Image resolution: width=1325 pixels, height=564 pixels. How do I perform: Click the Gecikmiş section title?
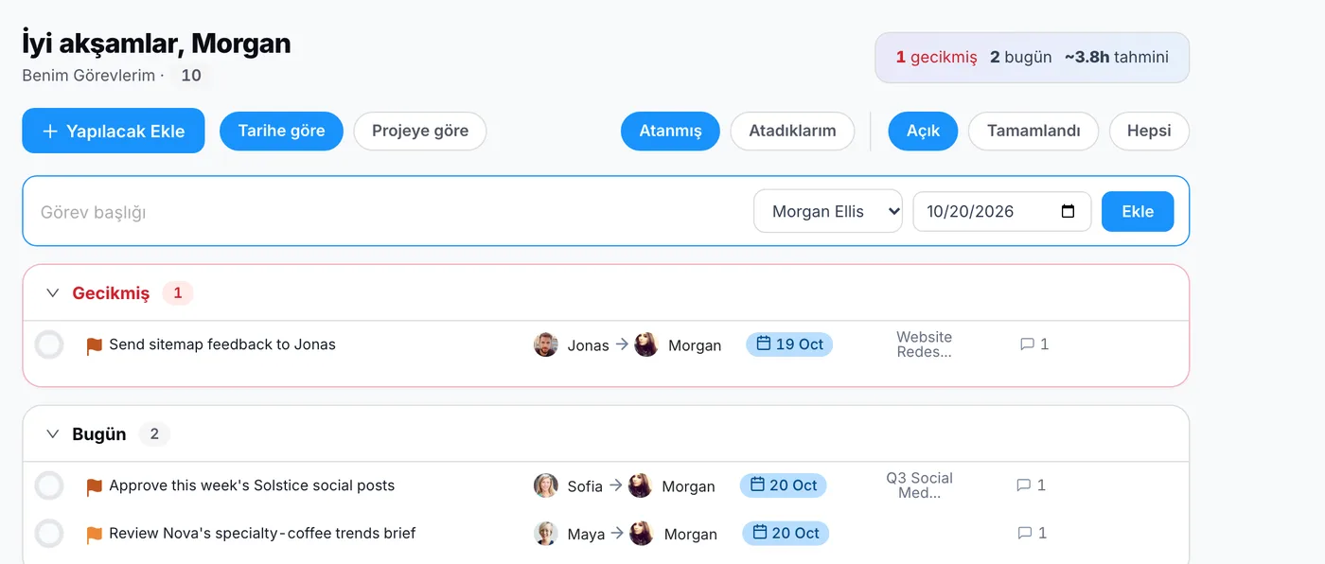[111, 293]
